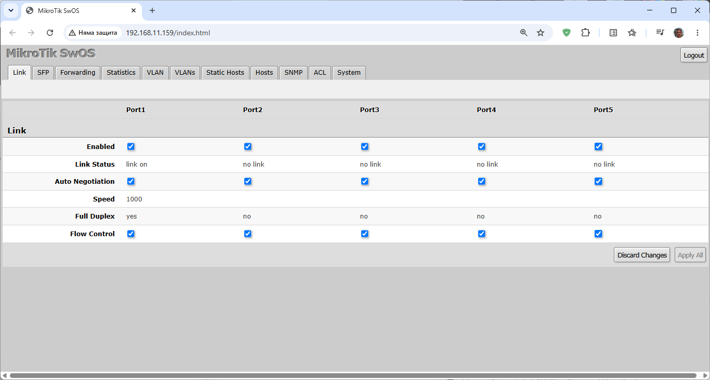Select the Link tab
Image resolution: width=710 pixels, height=380 pixels.
coord(20,73)
